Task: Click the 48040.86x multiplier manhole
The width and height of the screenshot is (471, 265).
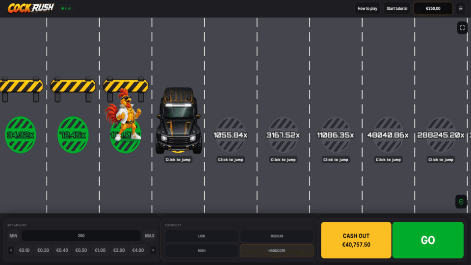Action: (x=388, y=135)
